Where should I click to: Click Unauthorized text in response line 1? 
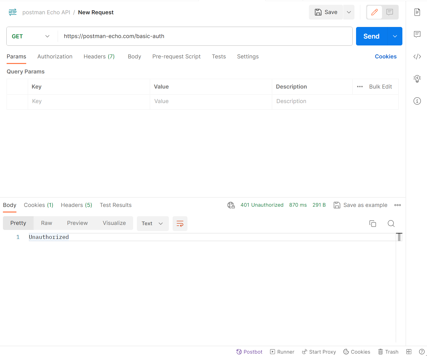[x=49, y=237]
